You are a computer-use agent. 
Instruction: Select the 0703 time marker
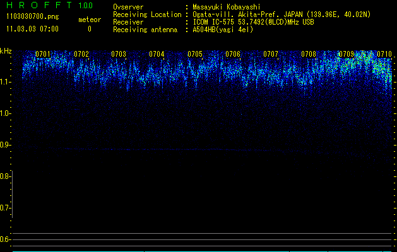point(119,54)
